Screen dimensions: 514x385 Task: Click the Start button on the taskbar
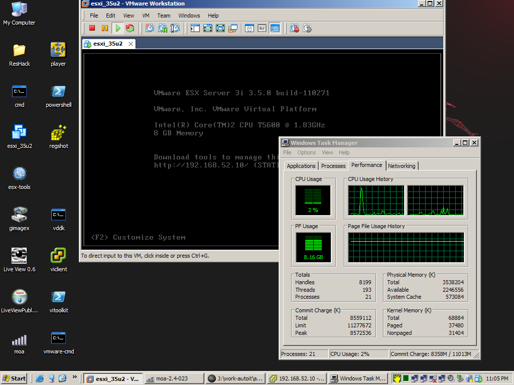[x=14, y=378]
